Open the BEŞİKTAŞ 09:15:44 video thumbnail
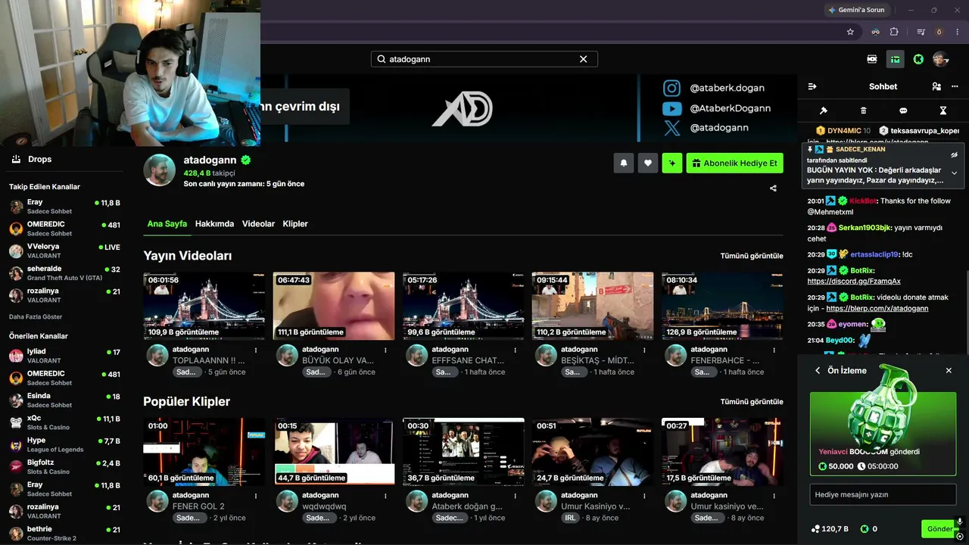 (593, 306)
